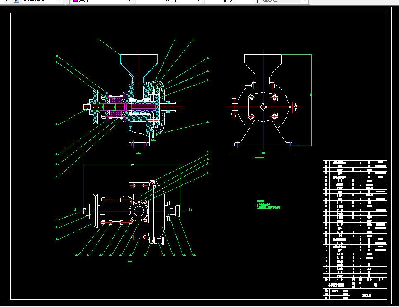Select the cyan hopper in the section view

(x=139, y=67)
